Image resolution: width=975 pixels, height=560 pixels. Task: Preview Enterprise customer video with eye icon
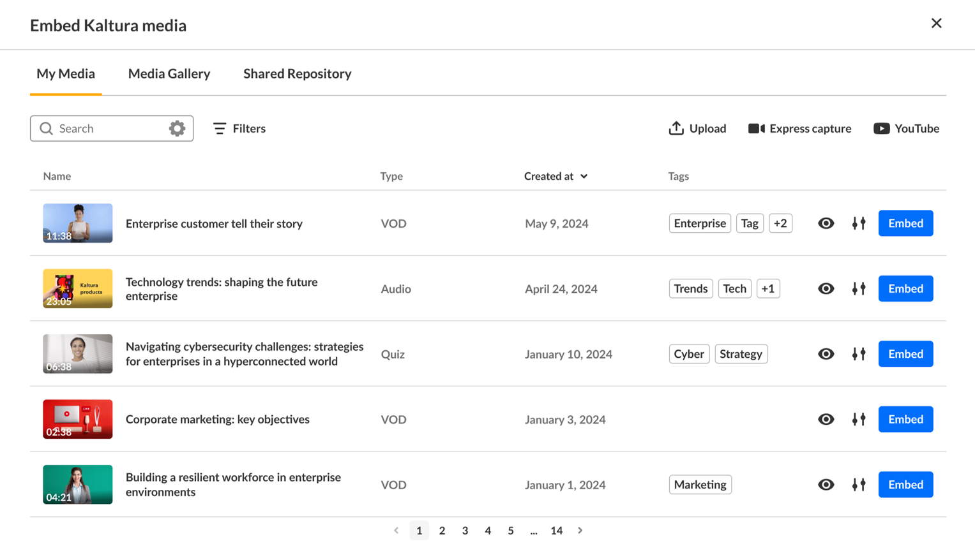coord(826,223)
